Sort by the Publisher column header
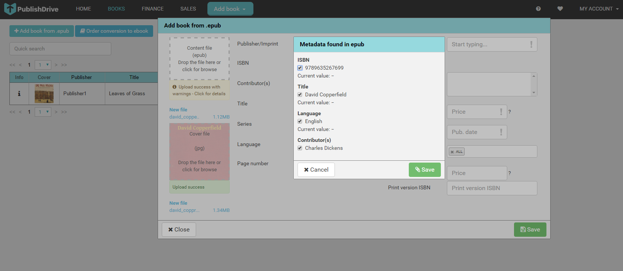623x271 pixels. pyautogui.click(x=81, y=77)
